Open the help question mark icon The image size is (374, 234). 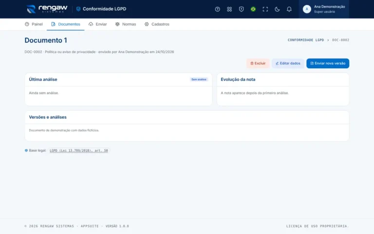click(x=217, y=9)
